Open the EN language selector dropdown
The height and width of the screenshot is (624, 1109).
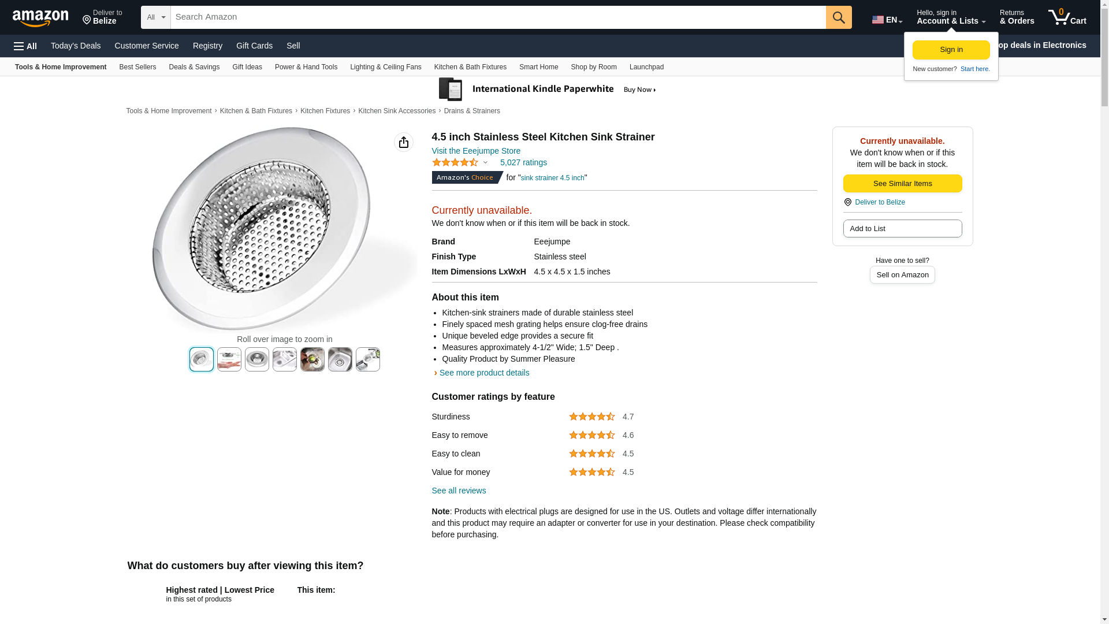click(887, 20)
